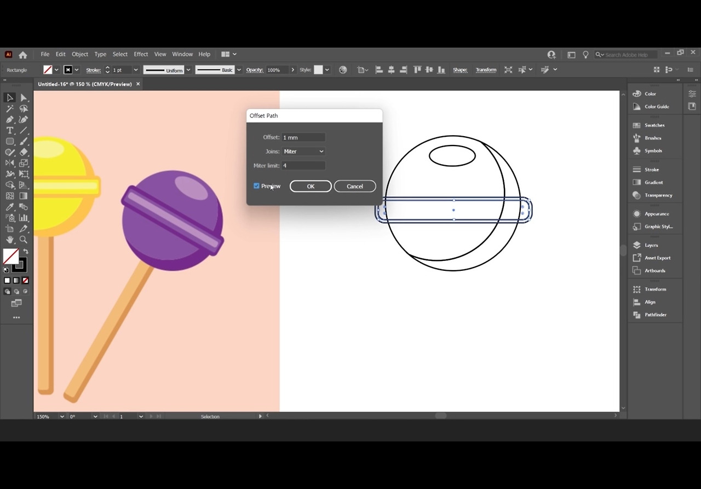Click Horizontal Align Center icon

pos(391,70)
